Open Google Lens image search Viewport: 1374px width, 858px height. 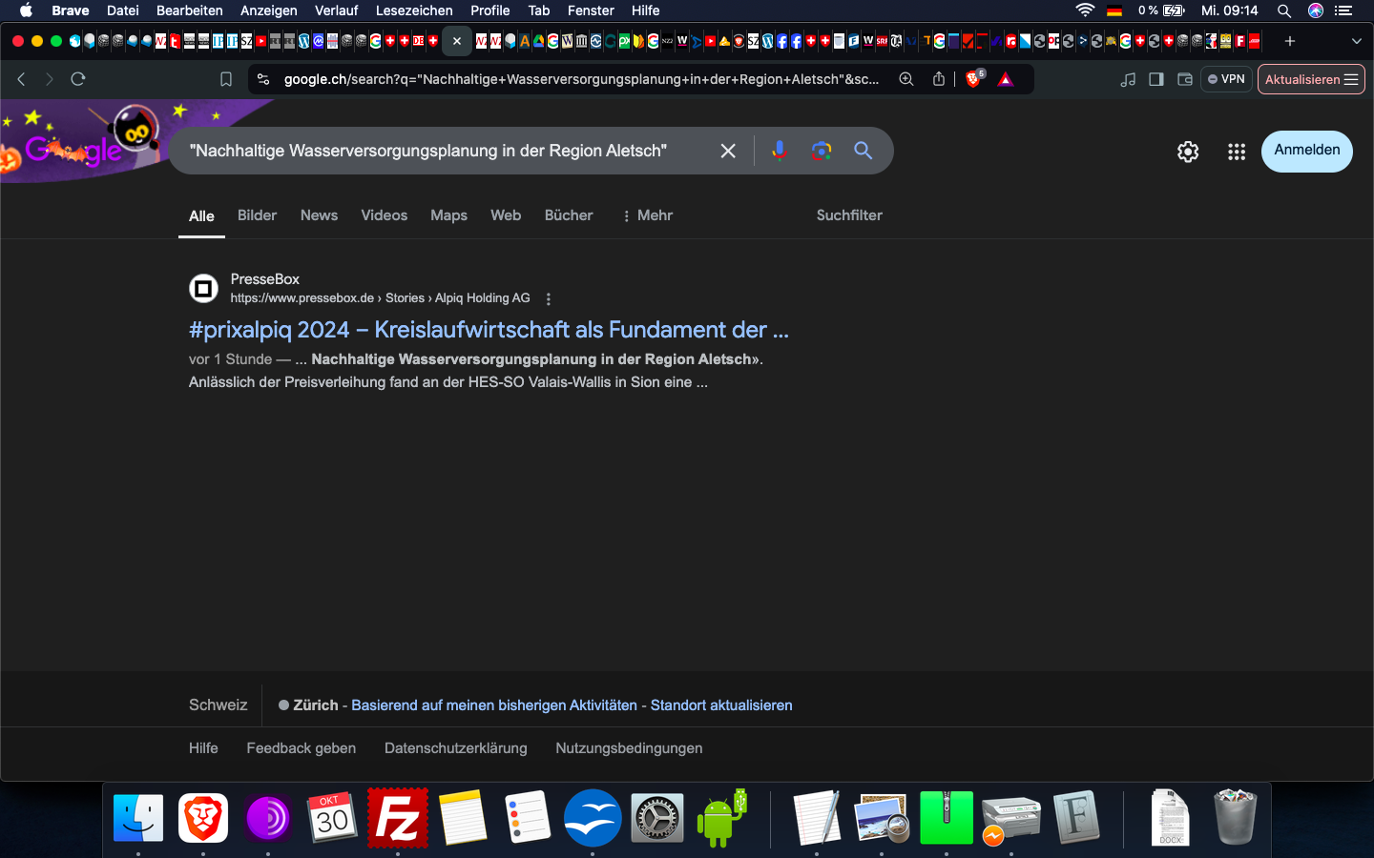(822, 151)
